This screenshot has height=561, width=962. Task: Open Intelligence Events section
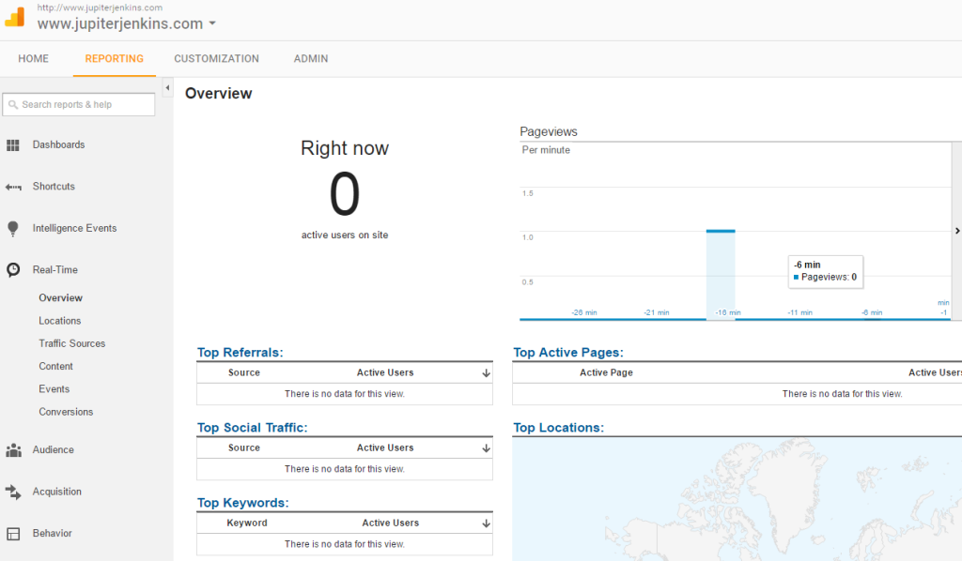(75, 228)
